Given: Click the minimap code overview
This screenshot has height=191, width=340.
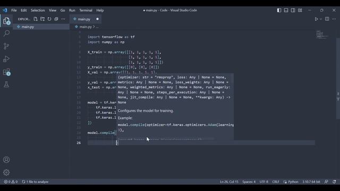Looking at the screenshot, I should point(322,34).
